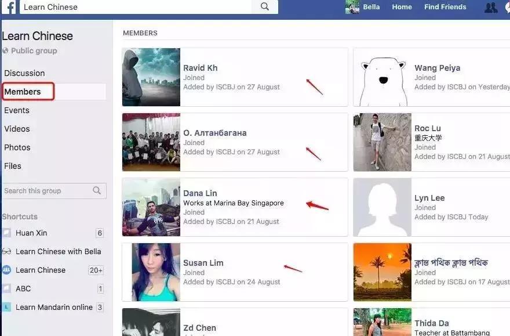The height and width of the screenshot is (336, 510).
Task: Open Bella's profile name link
Action: pos(371,7)
